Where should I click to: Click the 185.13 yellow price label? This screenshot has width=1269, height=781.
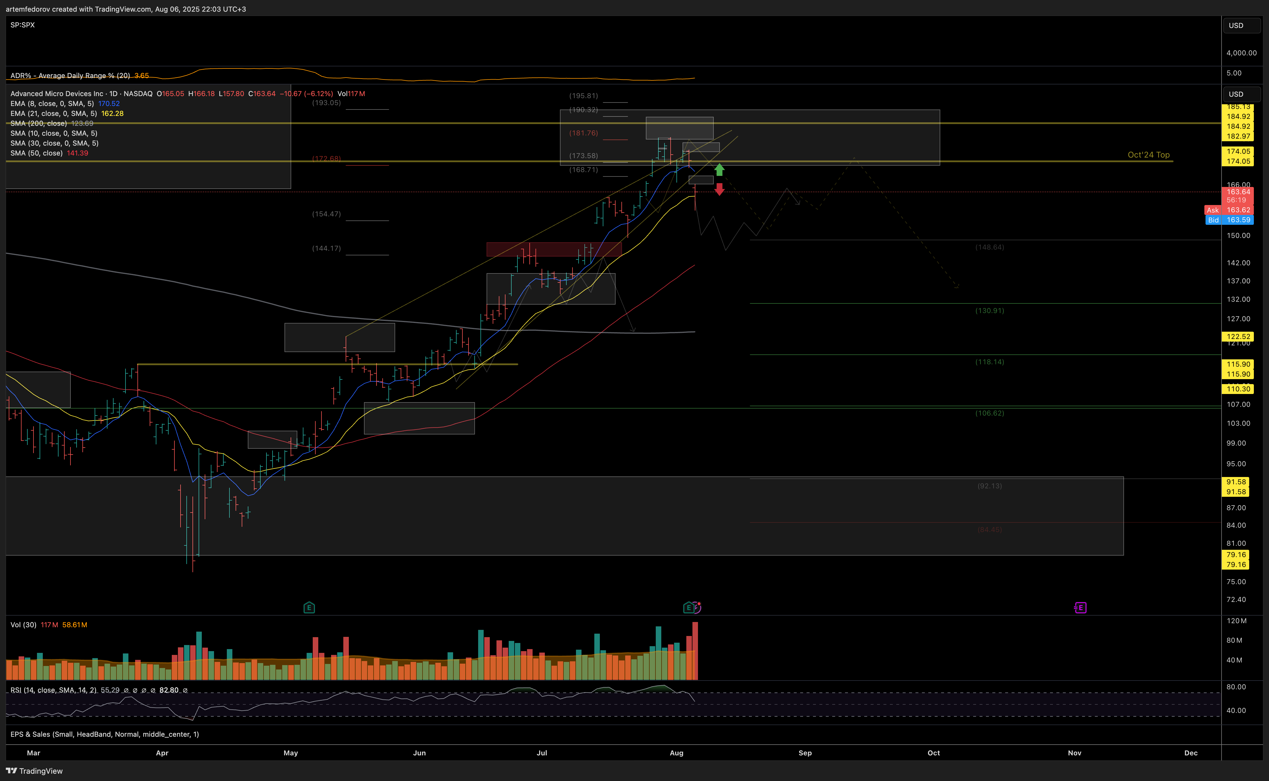point(1238,107)
